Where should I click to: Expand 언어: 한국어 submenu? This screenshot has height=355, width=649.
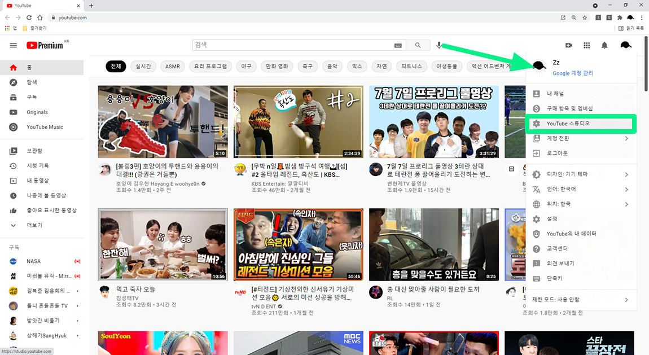tap(581, 189)
